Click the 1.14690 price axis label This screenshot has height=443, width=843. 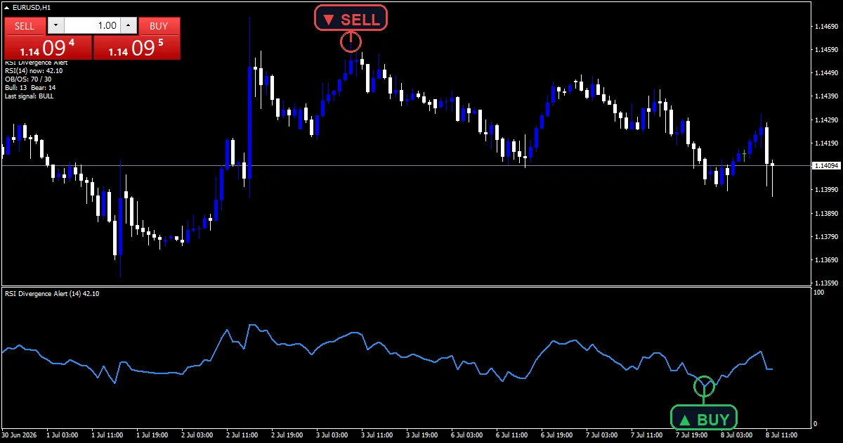[x=826, y=27]
